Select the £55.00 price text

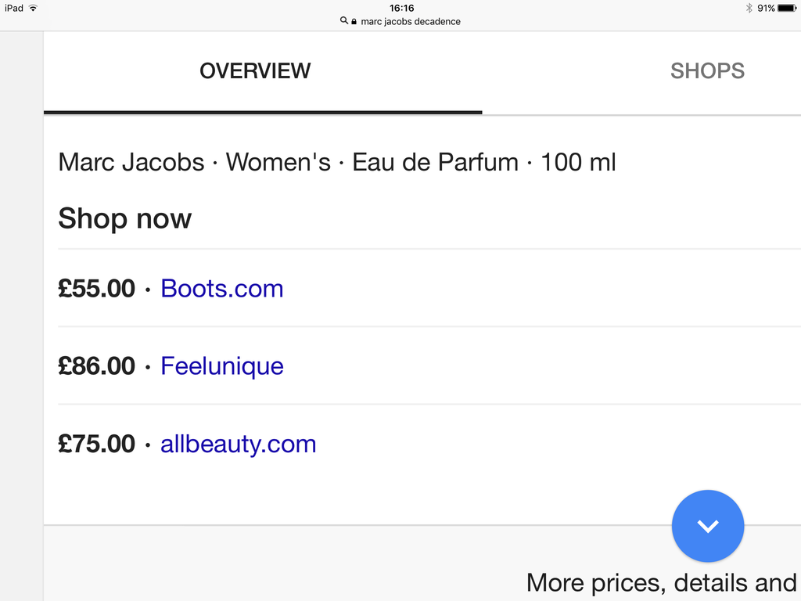(96, 289)
